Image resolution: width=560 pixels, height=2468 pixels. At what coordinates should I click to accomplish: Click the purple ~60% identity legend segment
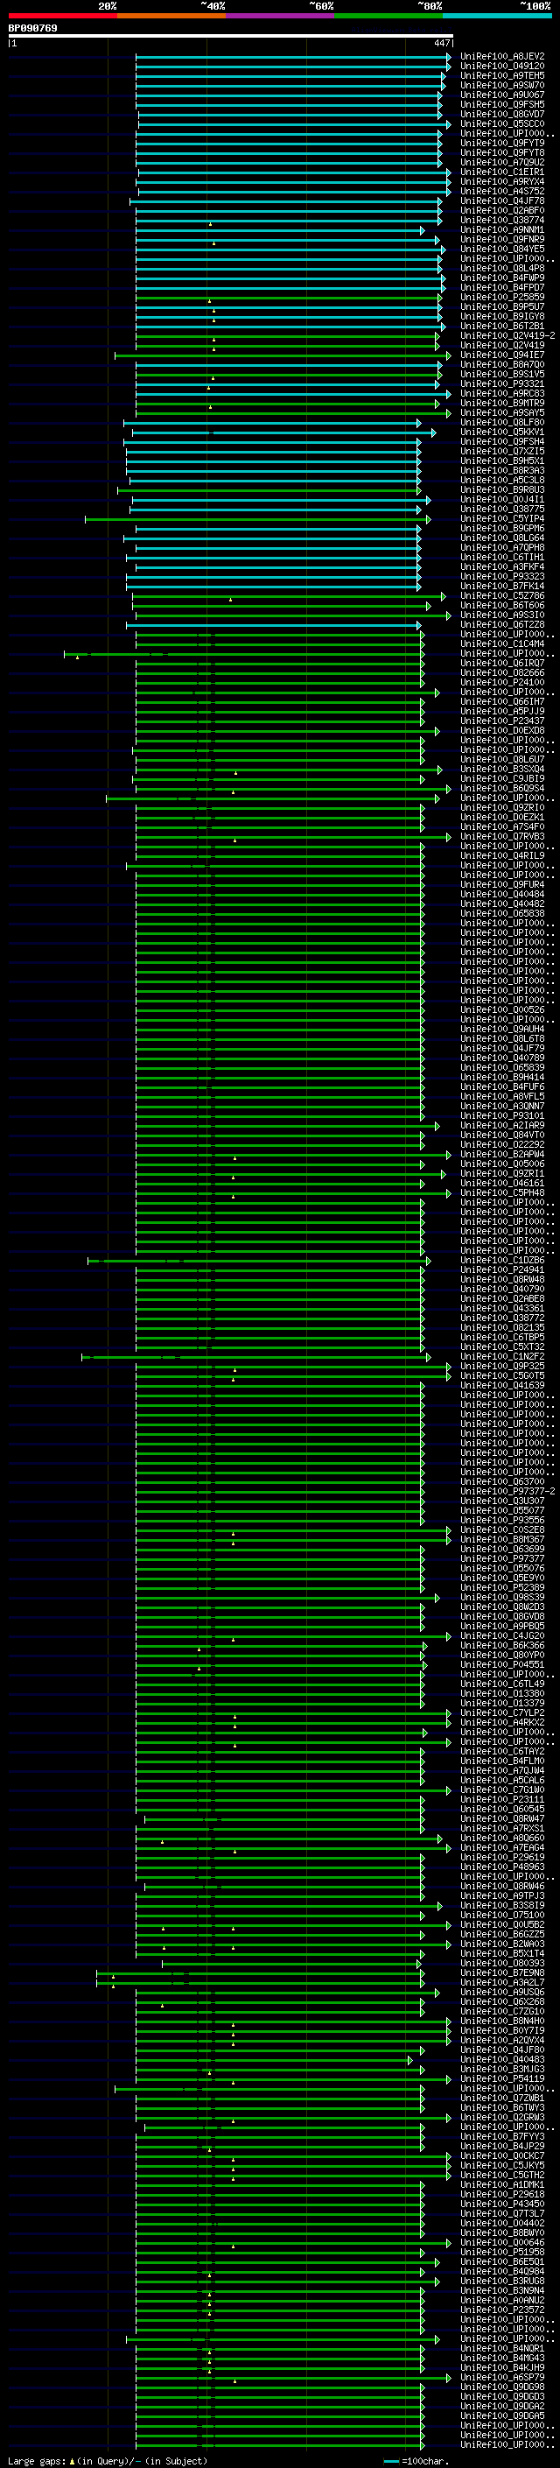coord(281,16)
